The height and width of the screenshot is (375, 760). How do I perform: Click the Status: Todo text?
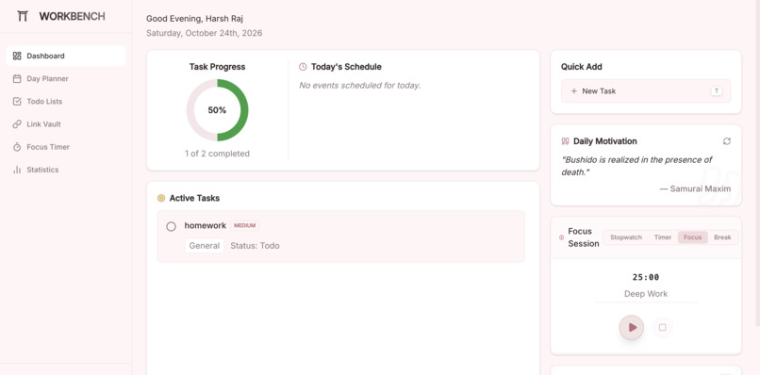[255, 246]
